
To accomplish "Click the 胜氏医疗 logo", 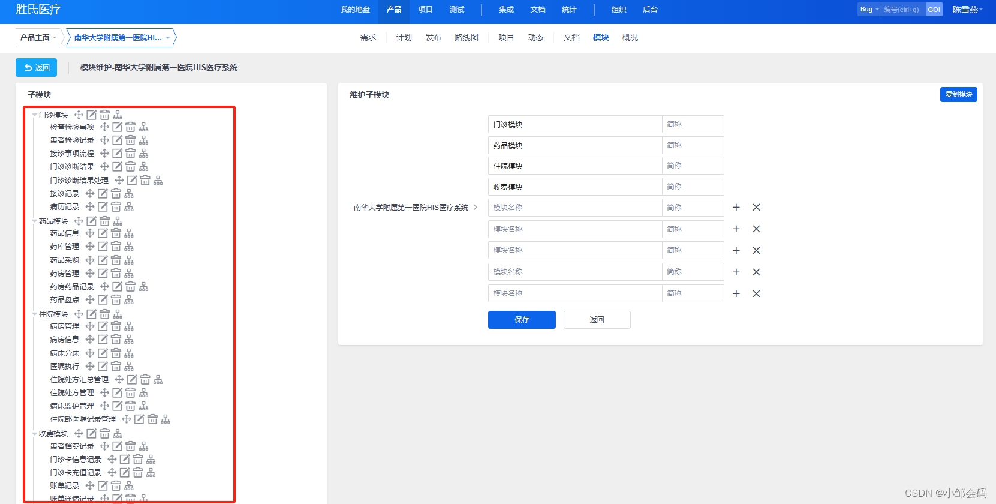I will [x=38, y=10].
